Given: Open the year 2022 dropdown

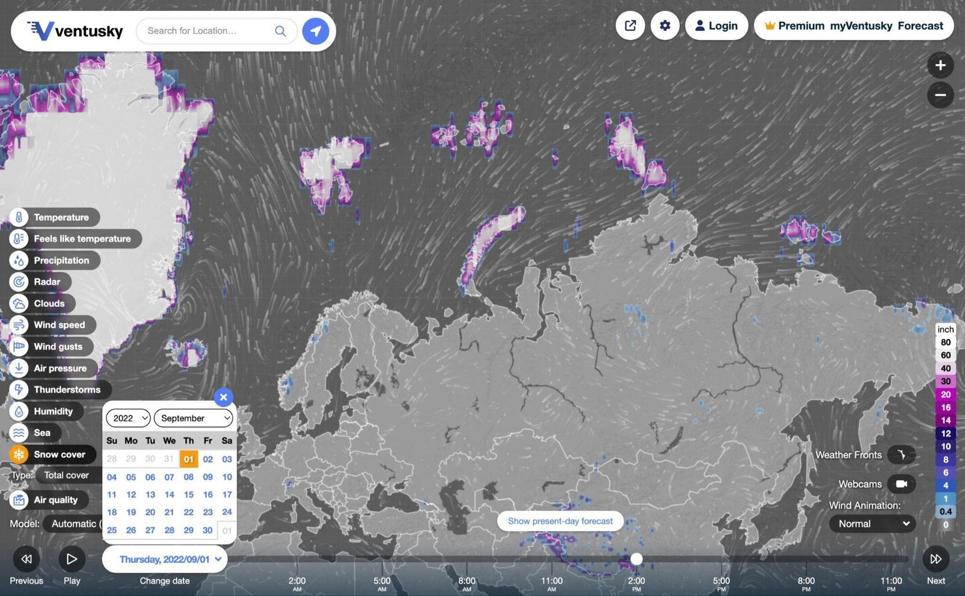Looking at the screenshot, I should (128, 418).
